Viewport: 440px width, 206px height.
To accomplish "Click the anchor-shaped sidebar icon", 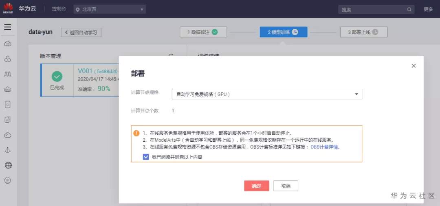I will point(8,150).
